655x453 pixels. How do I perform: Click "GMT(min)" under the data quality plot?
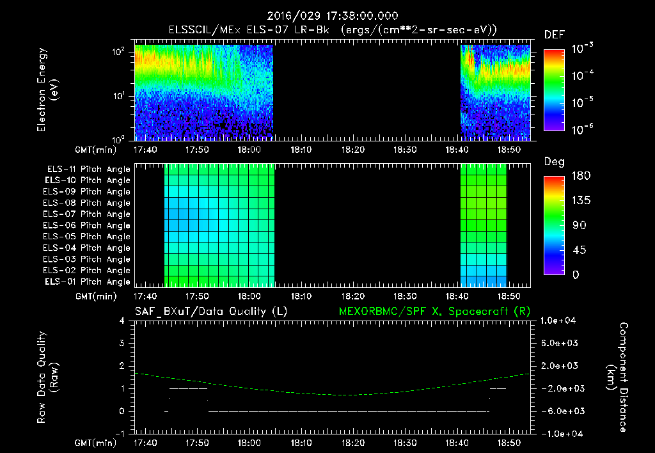pyautogui.click(x=96, y=443)
